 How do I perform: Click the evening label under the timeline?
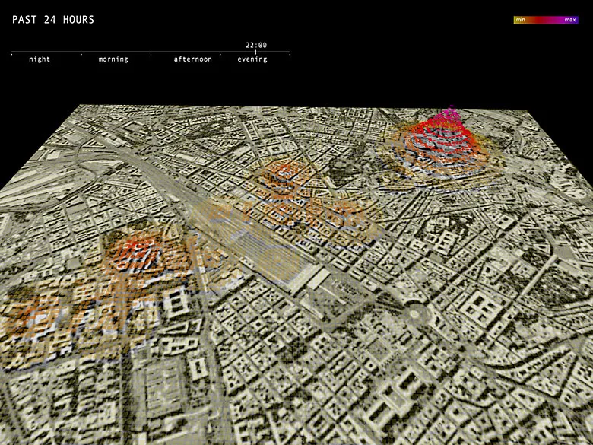(x=252, y=59)
